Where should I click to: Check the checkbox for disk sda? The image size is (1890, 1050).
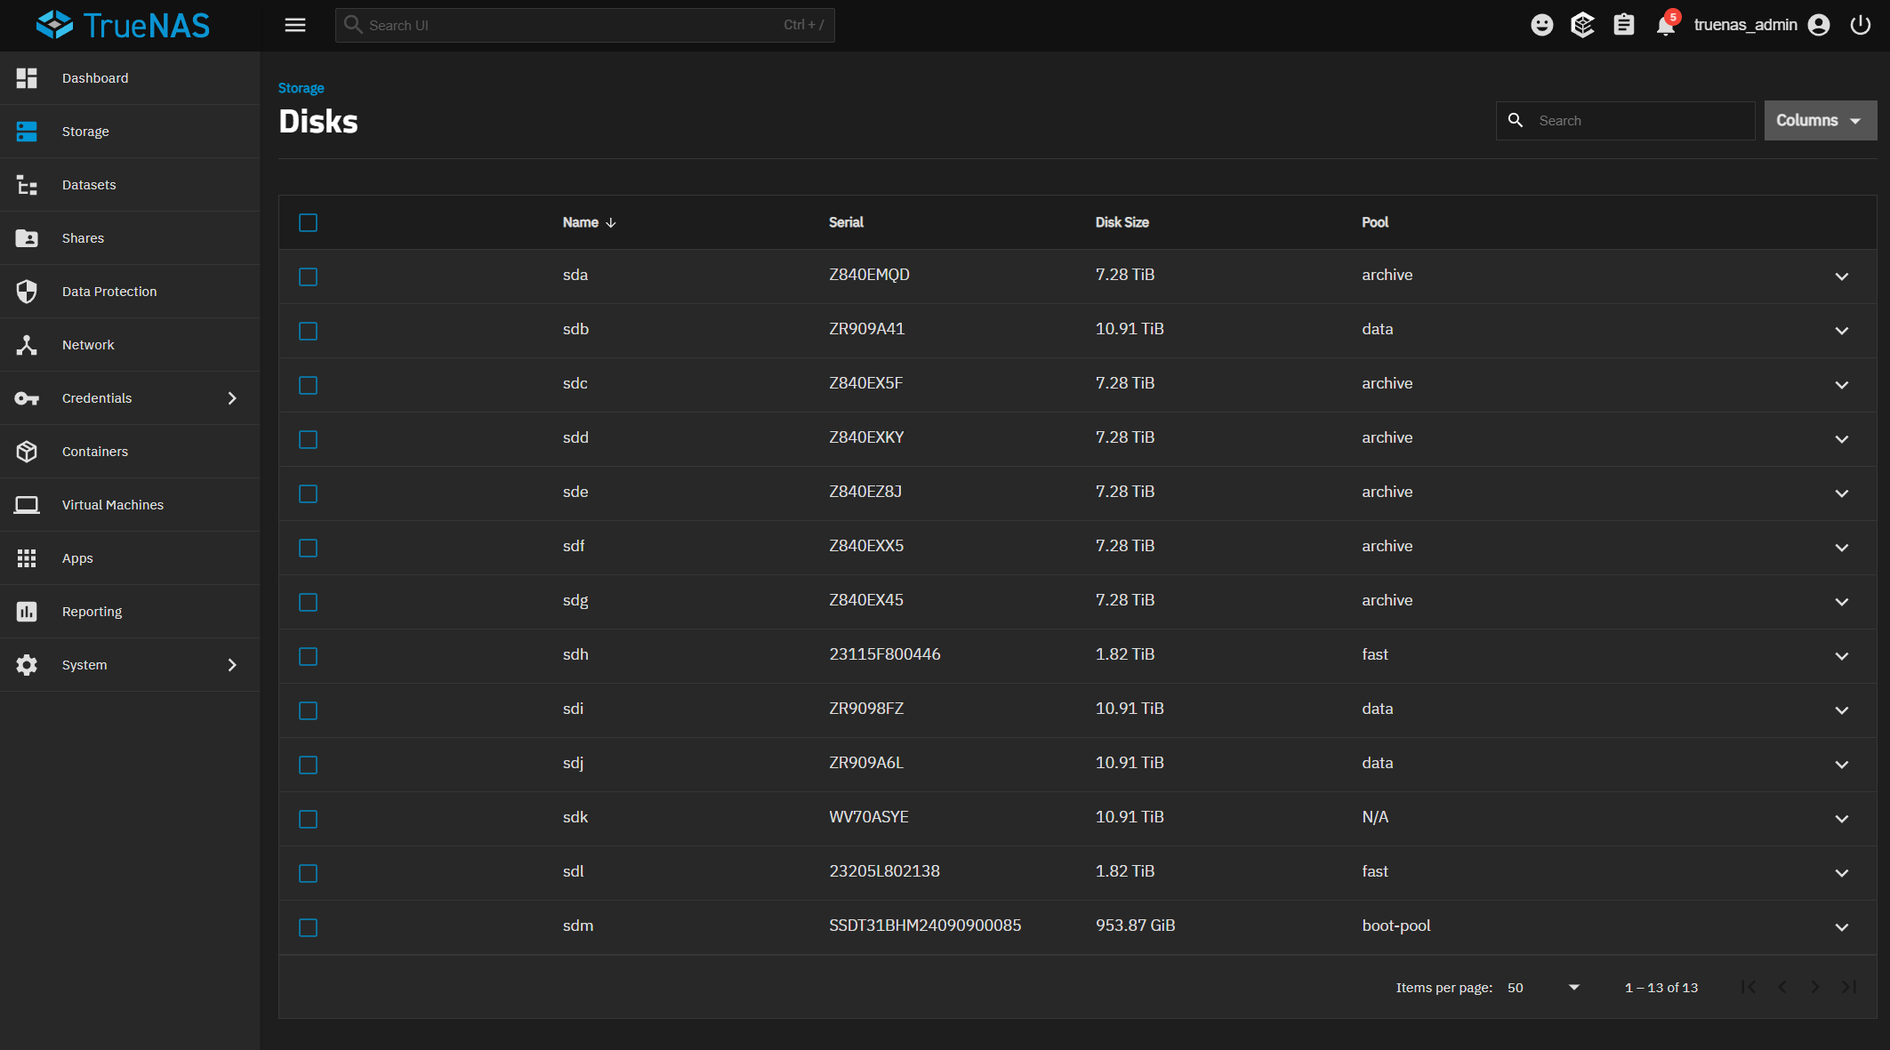pos(308,277)
